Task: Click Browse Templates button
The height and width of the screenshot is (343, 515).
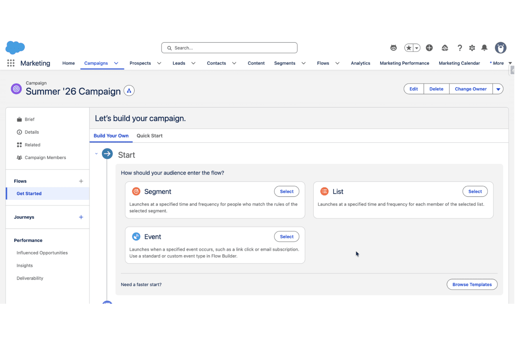Action: tap(472, 285)
